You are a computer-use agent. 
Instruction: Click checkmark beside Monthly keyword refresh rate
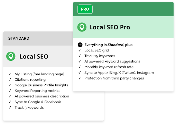pos(80,67)
